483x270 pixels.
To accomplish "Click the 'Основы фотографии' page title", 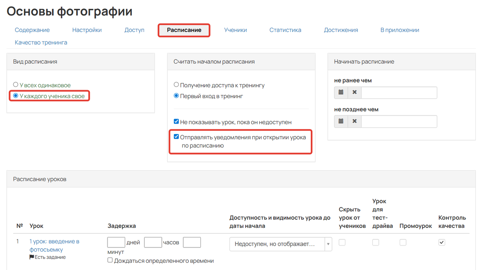I will coord(70,11).
